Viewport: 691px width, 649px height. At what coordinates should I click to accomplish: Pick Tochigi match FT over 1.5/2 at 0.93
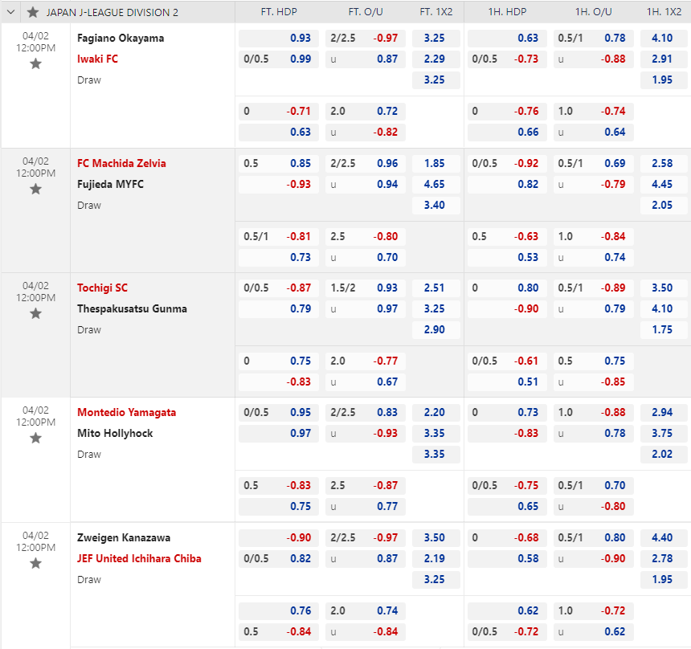point(366,288)
